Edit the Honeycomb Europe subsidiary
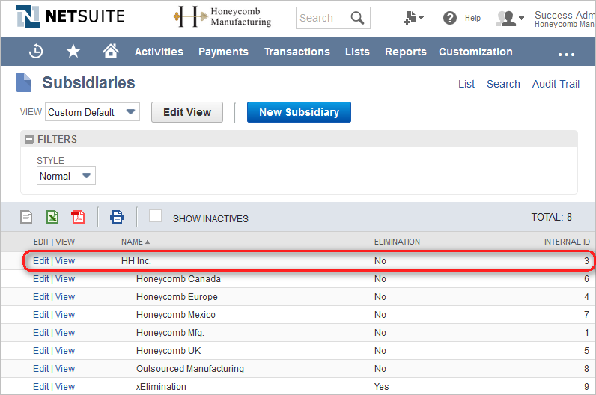The height and width of the screenshot is (395, 596). 40,297
